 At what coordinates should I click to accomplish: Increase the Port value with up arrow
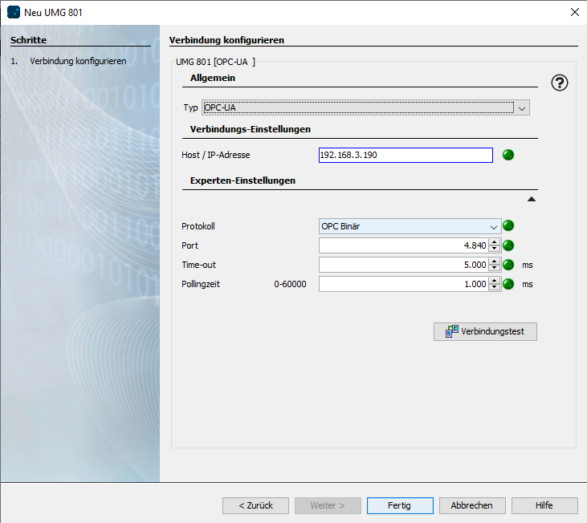click(x=495, y=242)
